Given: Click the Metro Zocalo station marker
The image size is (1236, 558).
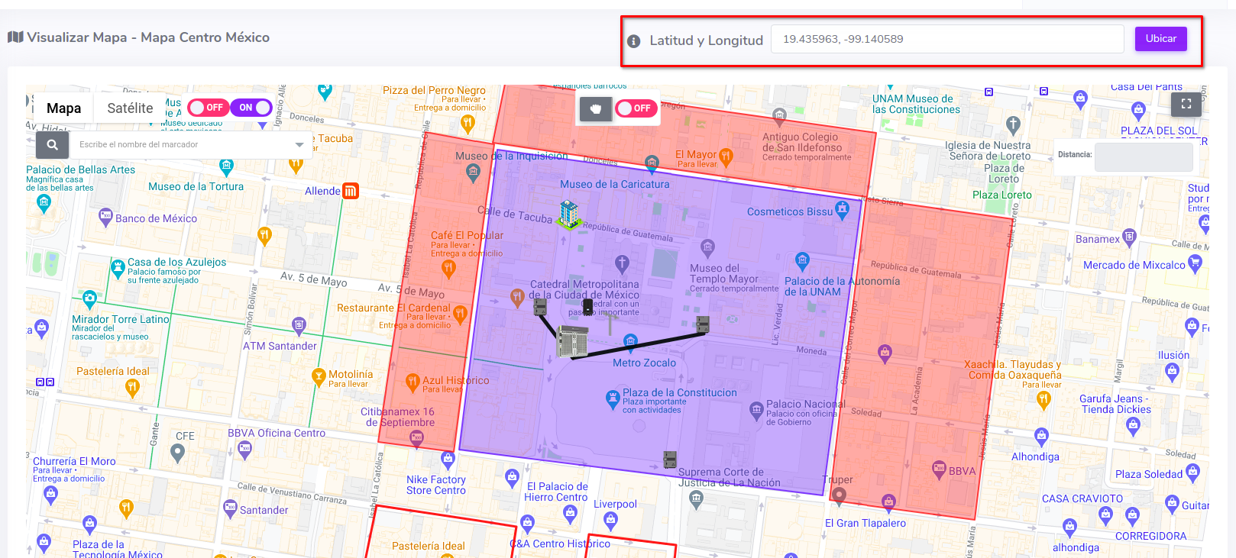Looking at the screenshot, I should tap(630, 341).
